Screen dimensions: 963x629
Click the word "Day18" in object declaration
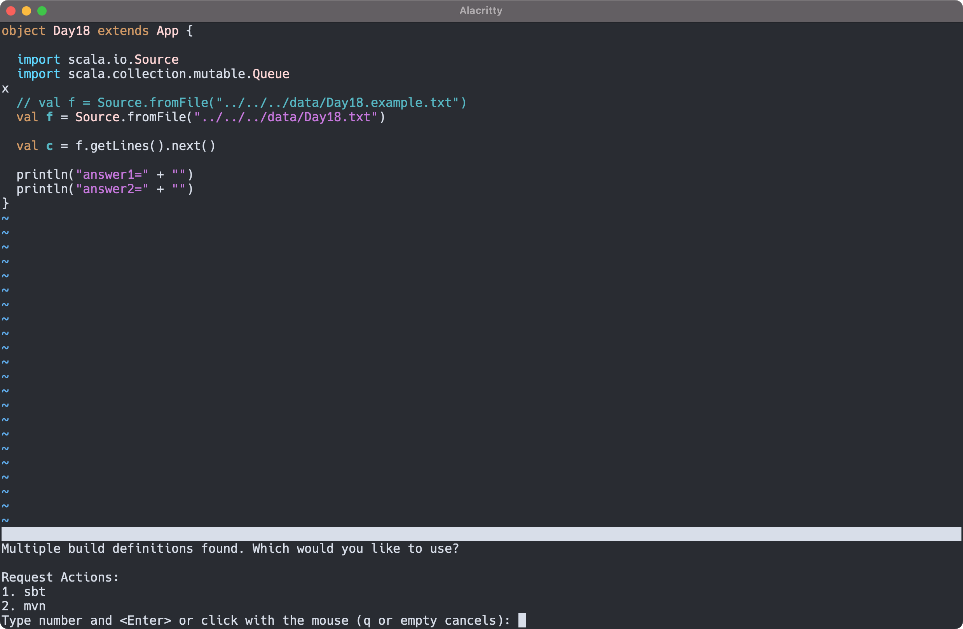[x=71, y=31]
